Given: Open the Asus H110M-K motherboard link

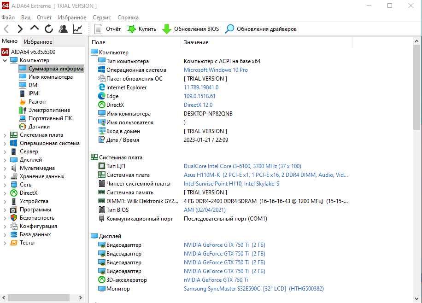Looking at the screenshot, I should coord(266,175).
